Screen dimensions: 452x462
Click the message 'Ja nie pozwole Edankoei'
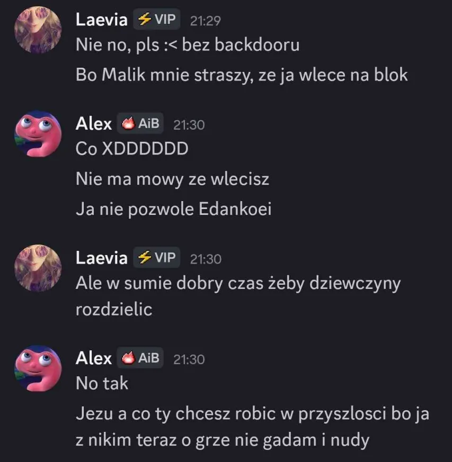click(x=173, y=209)
